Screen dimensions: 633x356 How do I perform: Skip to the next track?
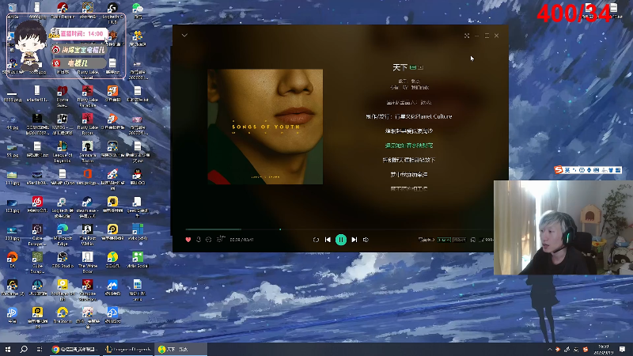point(354,240)
